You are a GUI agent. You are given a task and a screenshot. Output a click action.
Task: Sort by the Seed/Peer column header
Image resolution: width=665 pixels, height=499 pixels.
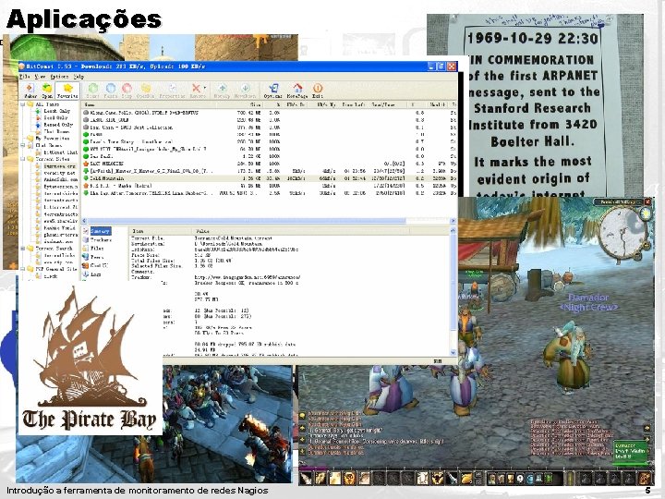click(x=388, y=104)
